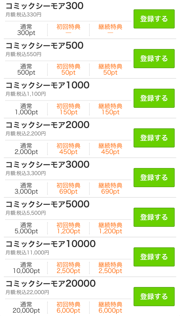
Task: Click the 初回特典 6,000pt bonus cell
Action: pyautogui.click(x=68, y=307)
